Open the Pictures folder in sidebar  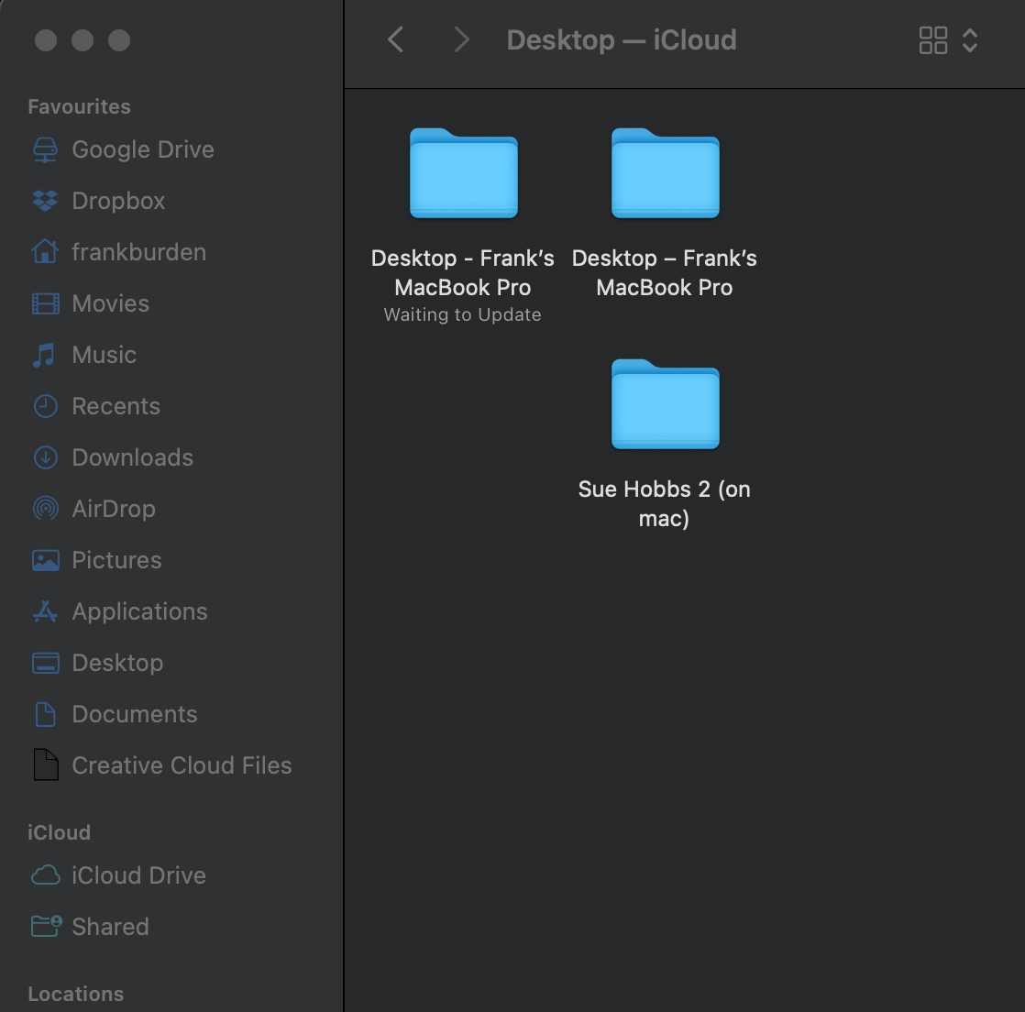pyautogui.click(x=116, y=560)
